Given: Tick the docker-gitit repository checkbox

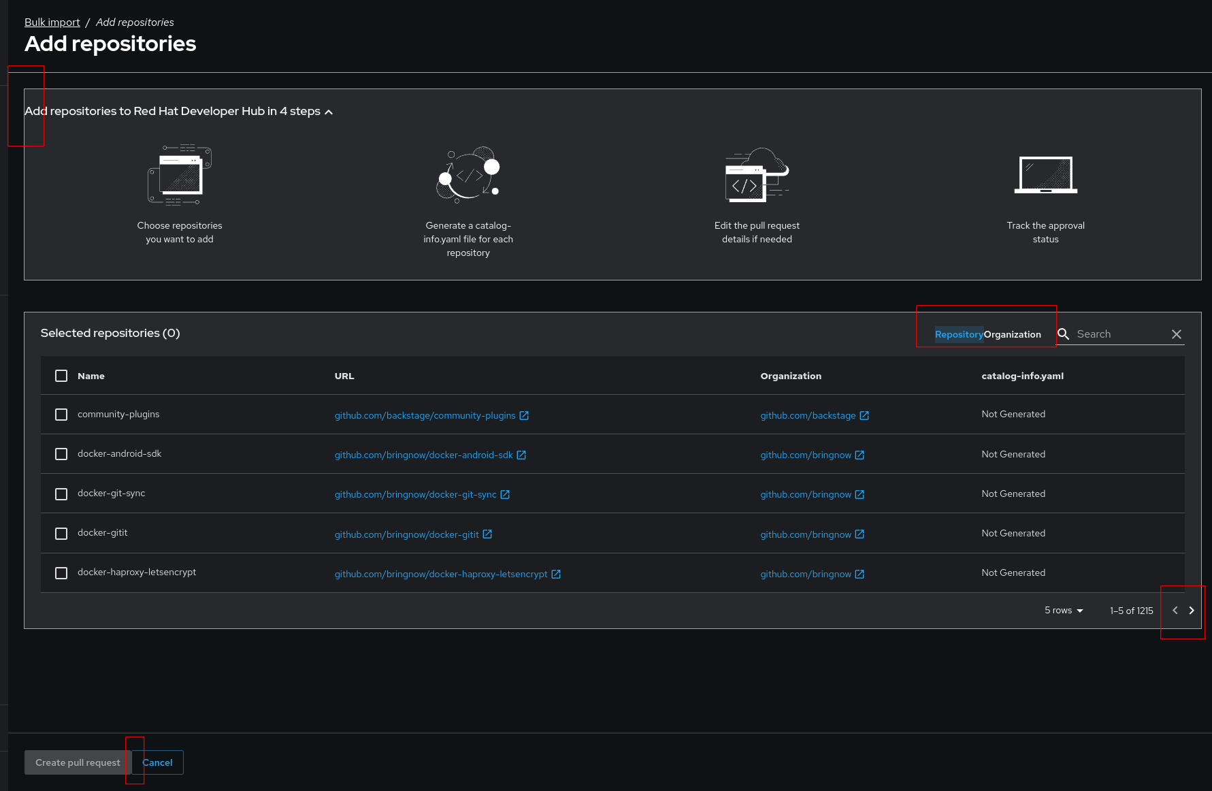Looking at the screenshot, I should 61,534.
